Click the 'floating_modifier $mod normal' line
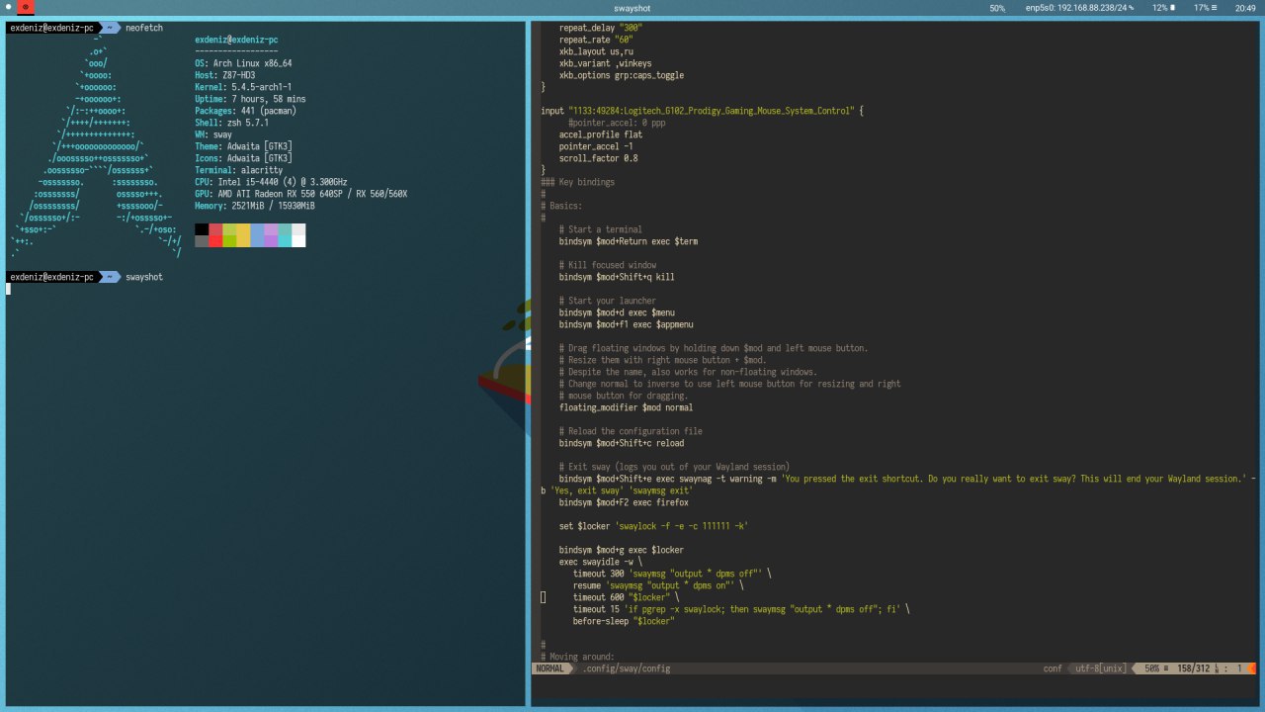The height and width of the screenshot is (712, 1265). point(627,407)
